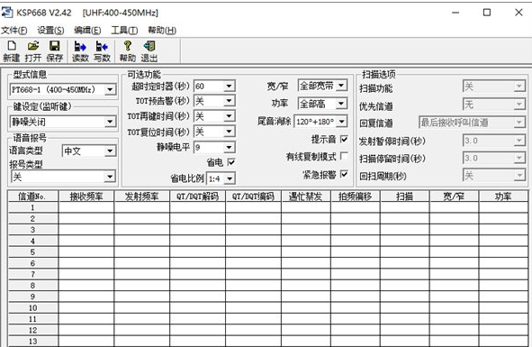Expand the 省电比例 1:4 dropdown
532x347 pixels.
pyautogui.click(x=230, y=178)
